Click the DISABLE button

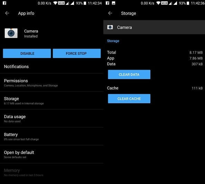[27, 54]
